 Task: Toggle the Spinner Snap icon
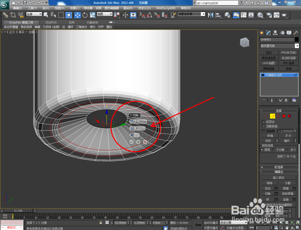tap(164, 15)
